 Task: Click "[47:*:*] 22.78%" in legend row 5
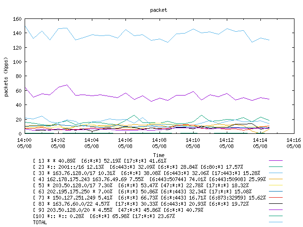coord(182,185)
